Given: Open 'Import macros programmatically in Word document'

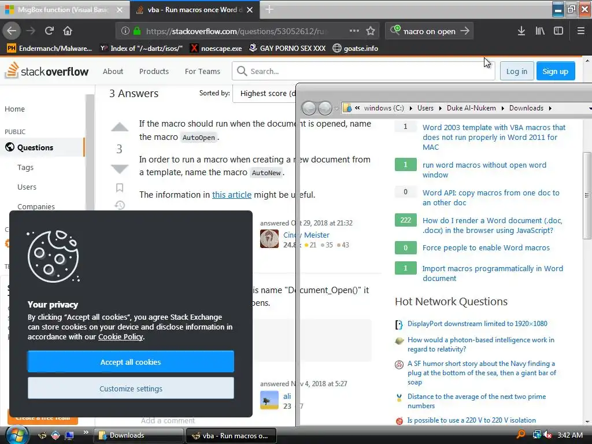Looking at the screenshot, I should pyautogui.click(x=493, y=273).
